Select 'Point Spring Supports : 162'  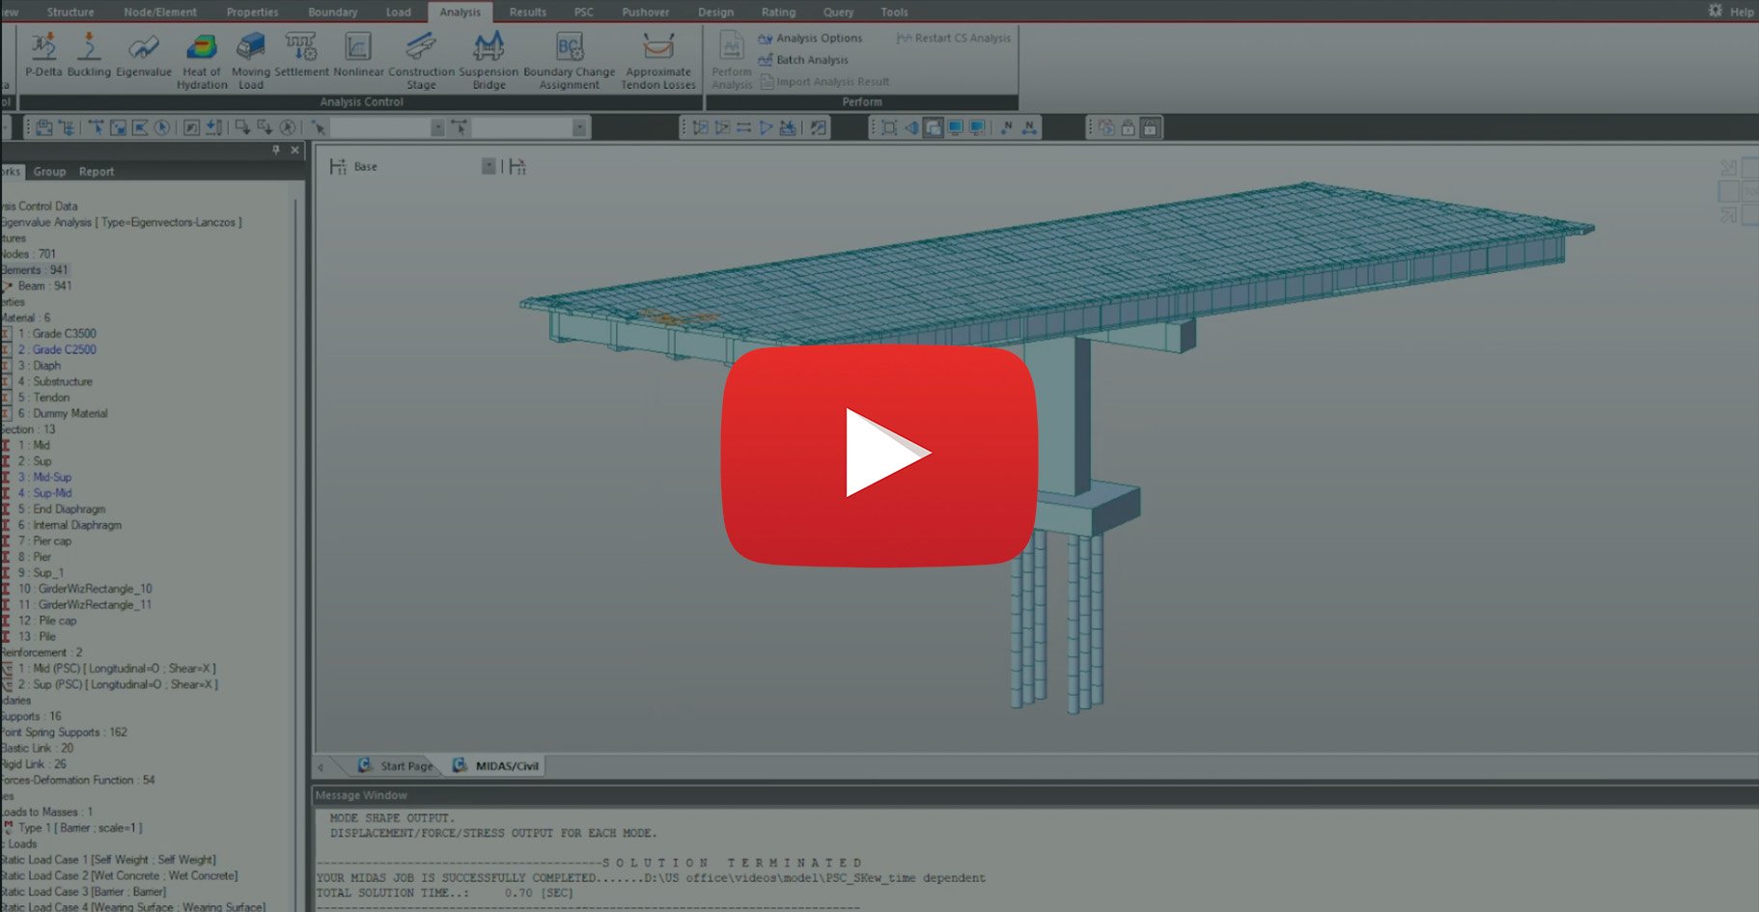coord(64,732)
